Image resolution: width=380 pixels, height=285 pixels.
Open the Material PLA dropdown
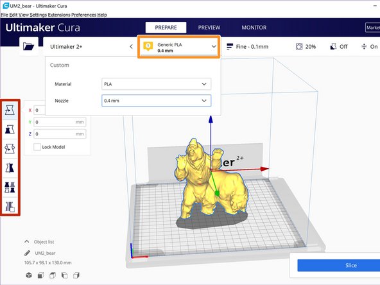coord(157,84)
